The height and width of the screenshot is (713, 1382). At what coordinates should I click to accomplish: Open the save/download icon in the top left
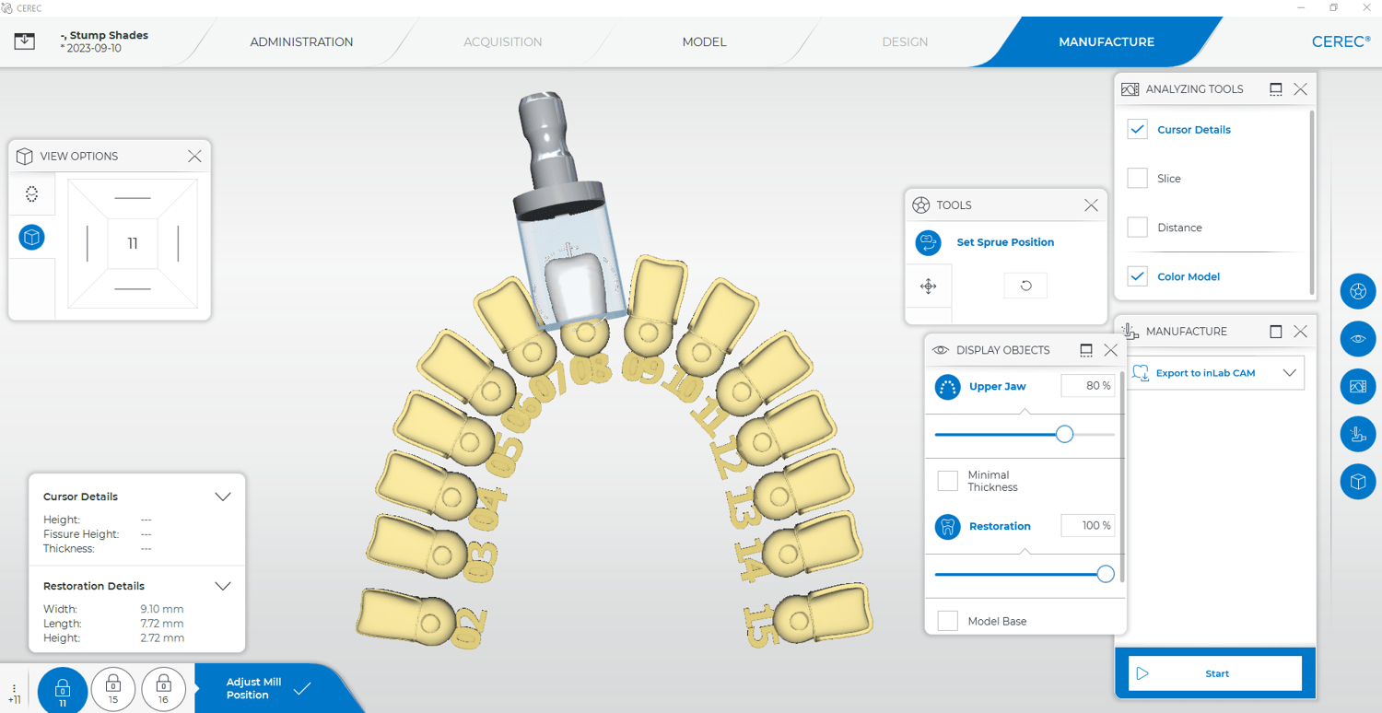pos(25,41)
